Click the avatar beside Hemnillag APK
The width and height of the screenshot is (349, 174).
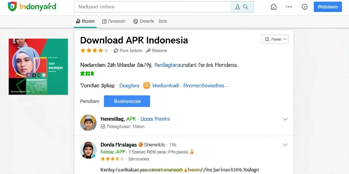click(88, 123)
